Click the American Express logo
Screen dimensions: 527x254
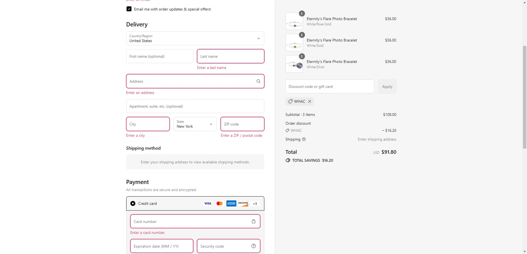pyautogui.click(x=231, y=203)
